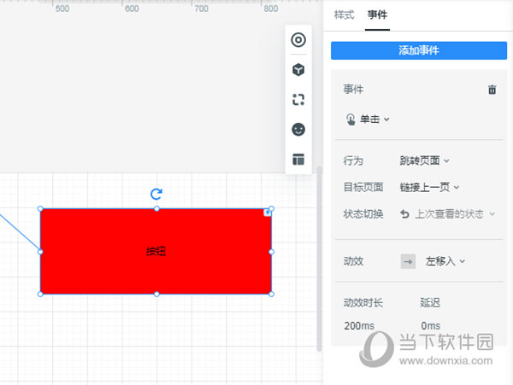Open the smiley face icon library

pos(298,130)
